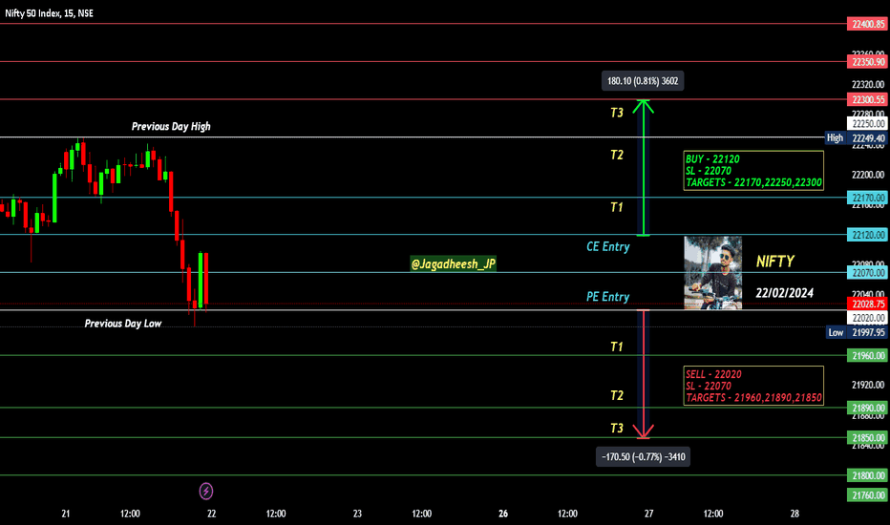Select the 22070.00 cyan price label
Screen dimensions: 890x525
[x=868, y=273]
